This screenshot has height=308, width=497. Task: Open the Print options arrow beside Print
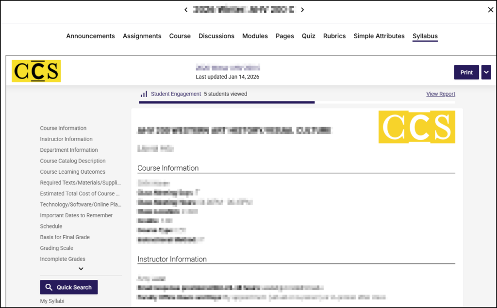pos(486,72)
